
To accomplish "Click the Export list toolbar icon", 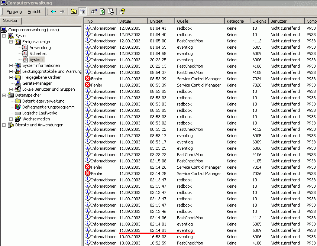I will click(111, 12).
